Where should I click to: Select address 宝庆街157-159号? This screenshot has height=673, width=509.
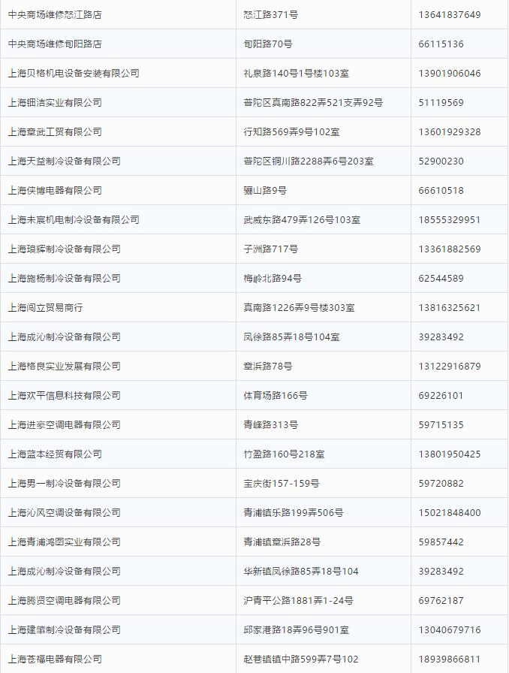282,483
